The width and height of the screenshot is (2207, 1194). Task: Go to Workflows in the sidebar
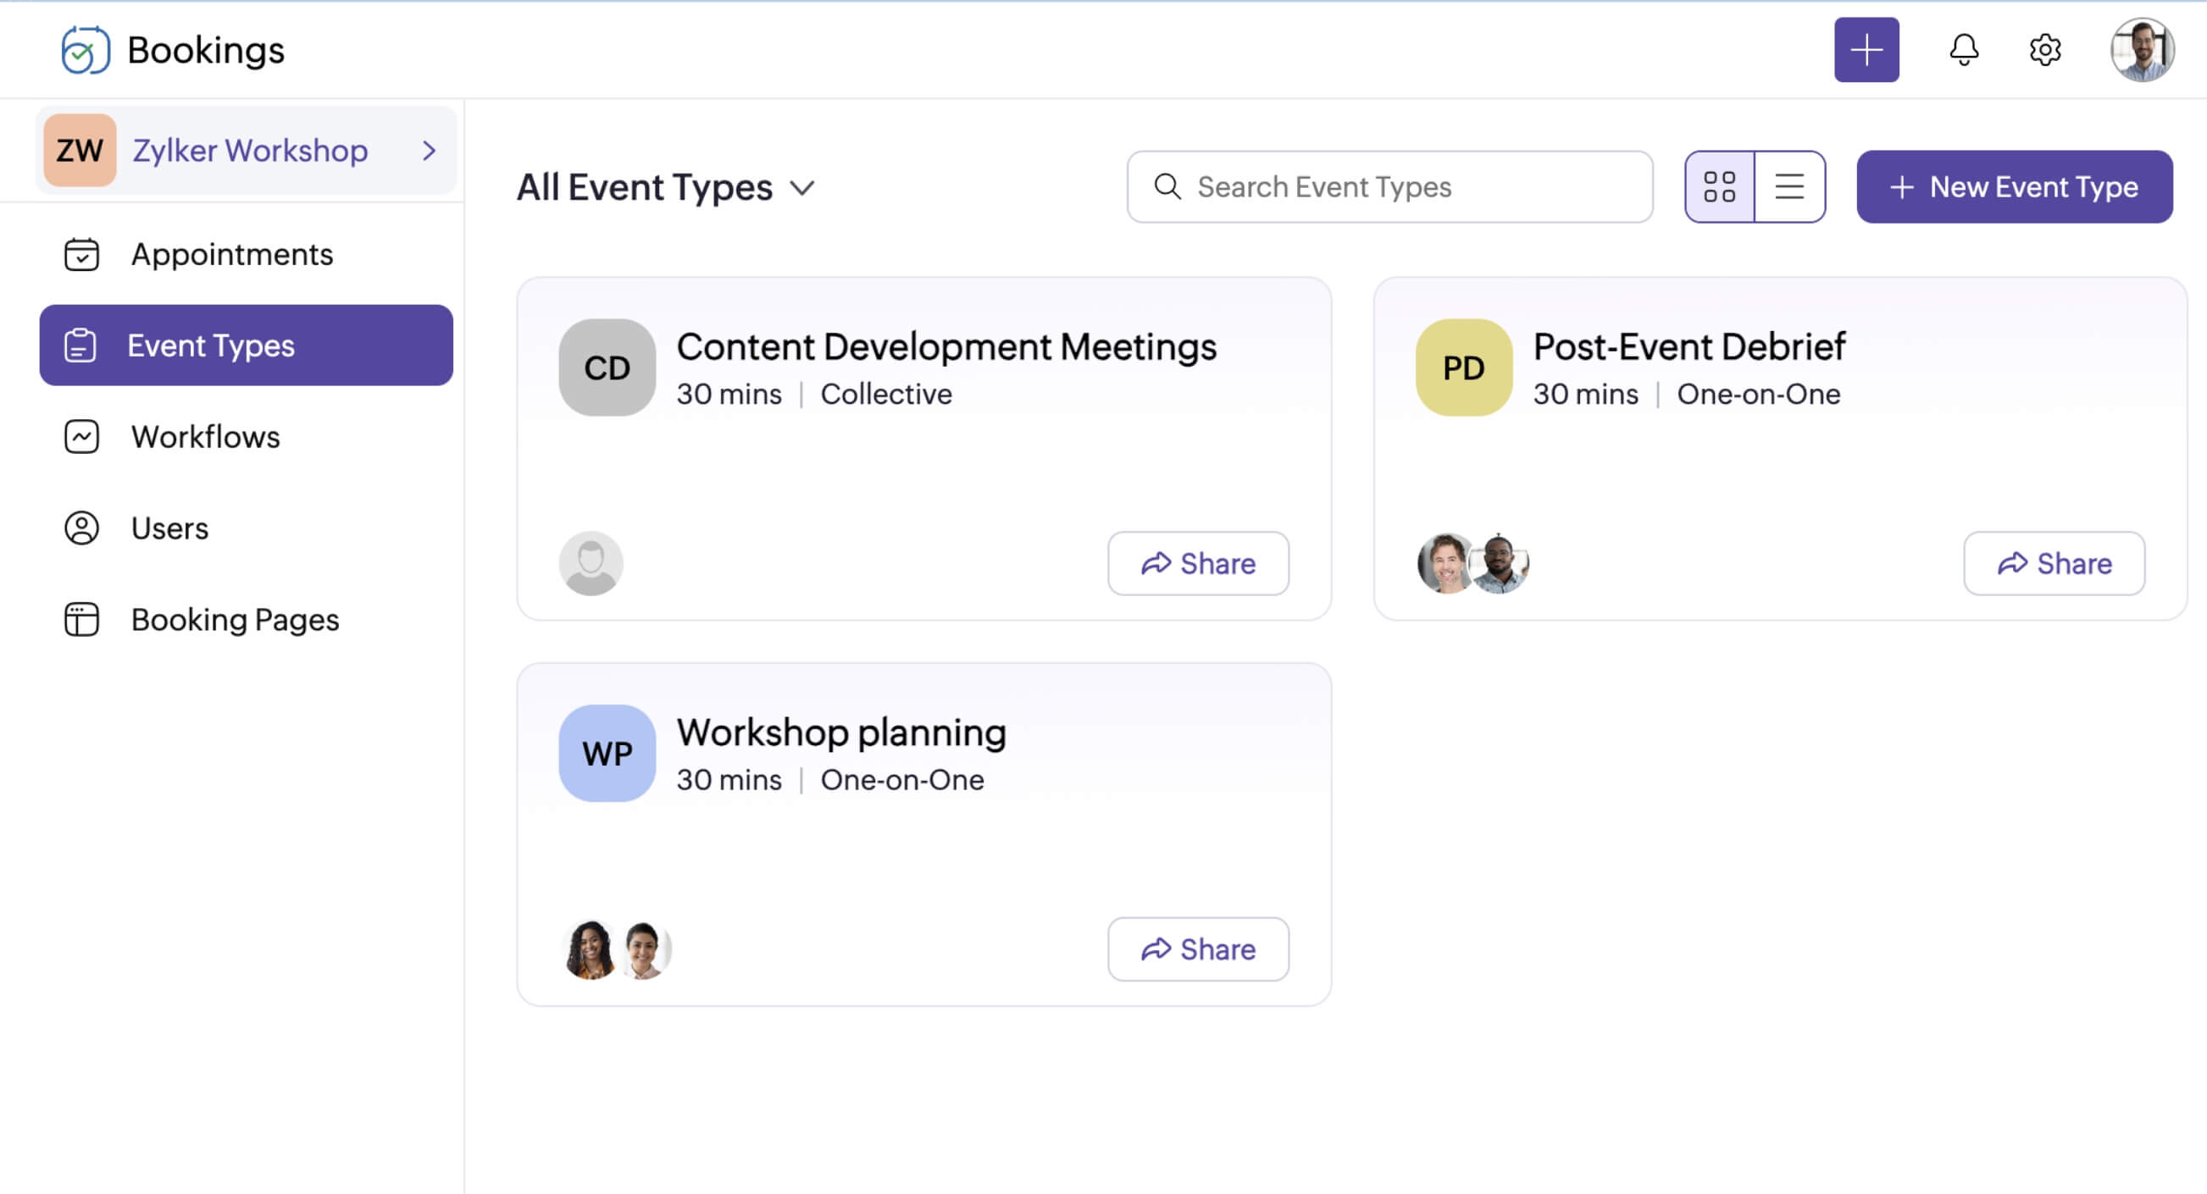tap(205, 437)
